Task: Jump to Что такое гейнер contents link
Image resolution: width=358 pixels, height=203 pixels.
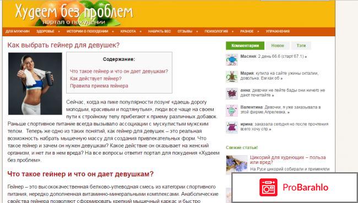Action: click(119, 71)
